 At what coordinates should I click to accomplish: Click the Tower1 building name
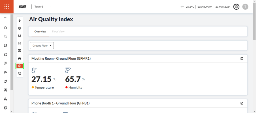point(39,7)
